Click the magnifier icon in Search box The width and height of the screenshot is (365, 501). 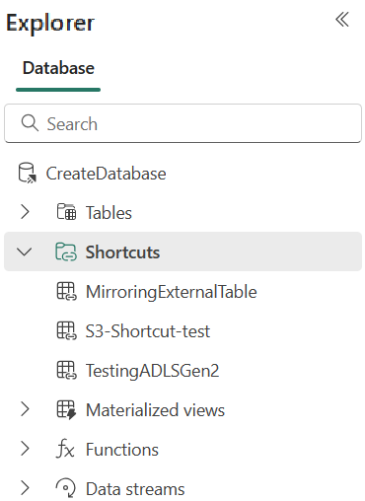(30, 123)
